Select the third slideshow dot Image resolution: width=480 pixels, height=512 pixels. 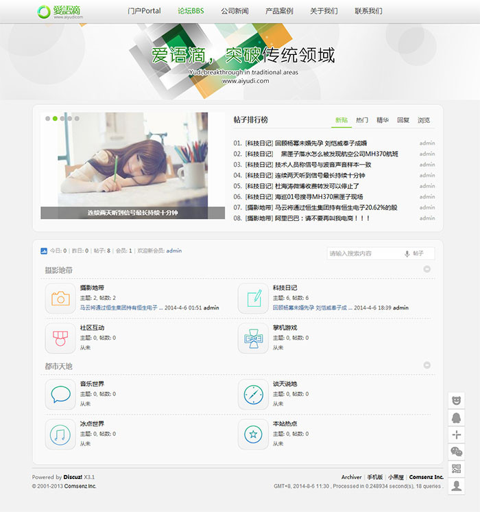[62, 119]
